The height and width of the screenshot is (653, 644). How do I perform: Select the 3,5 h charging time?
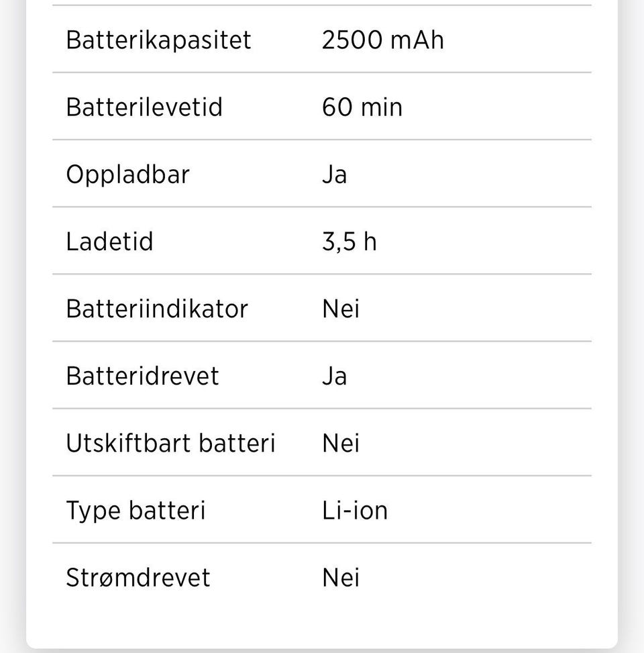pos(349,242)
